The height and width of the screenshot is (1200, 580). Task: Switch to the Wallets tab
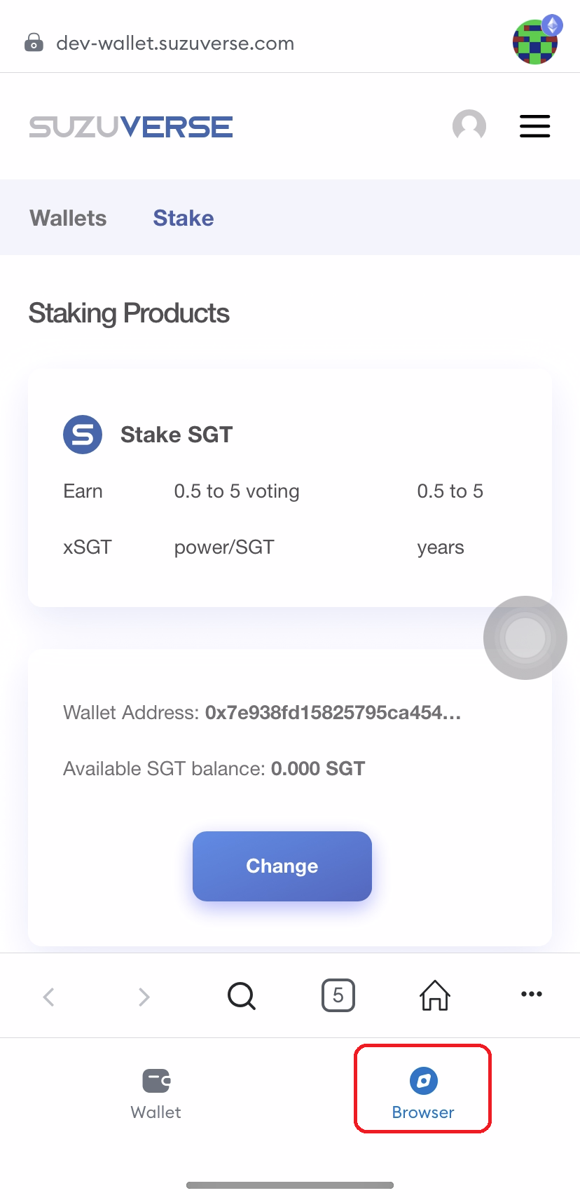[x=68, y=218]
